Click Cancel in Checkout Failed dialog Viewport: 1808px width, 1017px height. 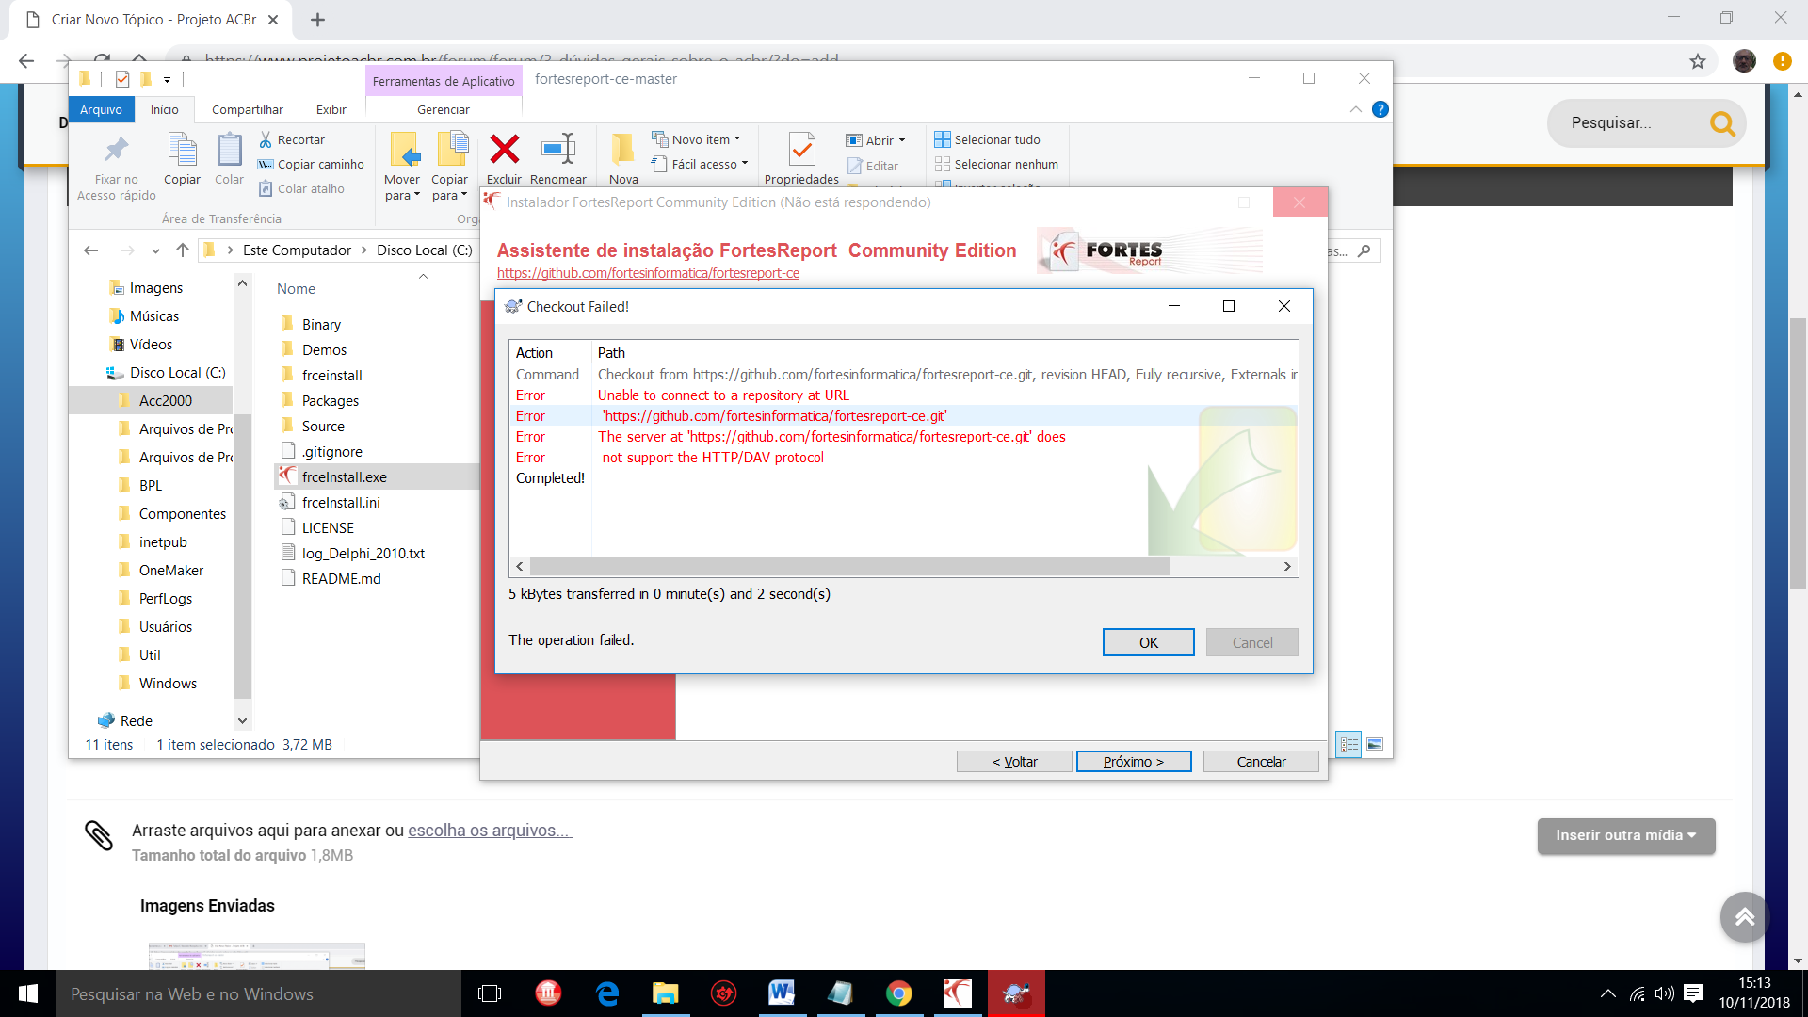click(x=1251, y=642)
